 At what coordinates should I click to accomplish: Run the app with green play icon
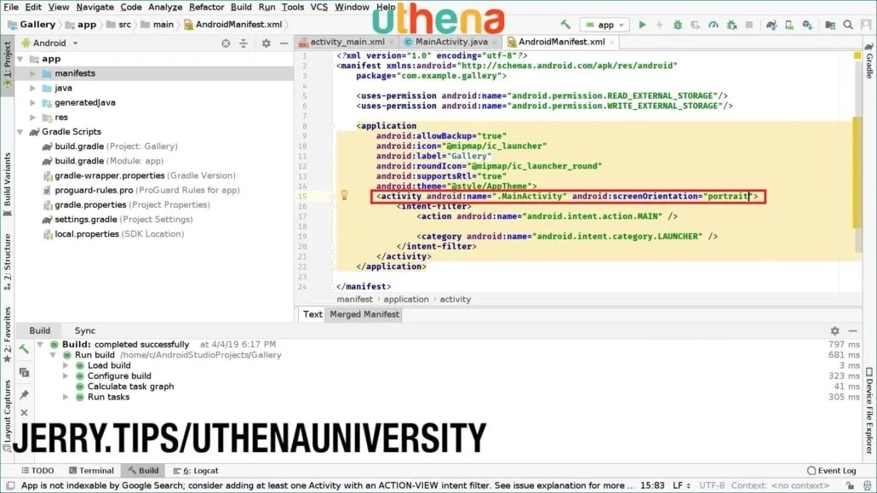click(642, 25)
